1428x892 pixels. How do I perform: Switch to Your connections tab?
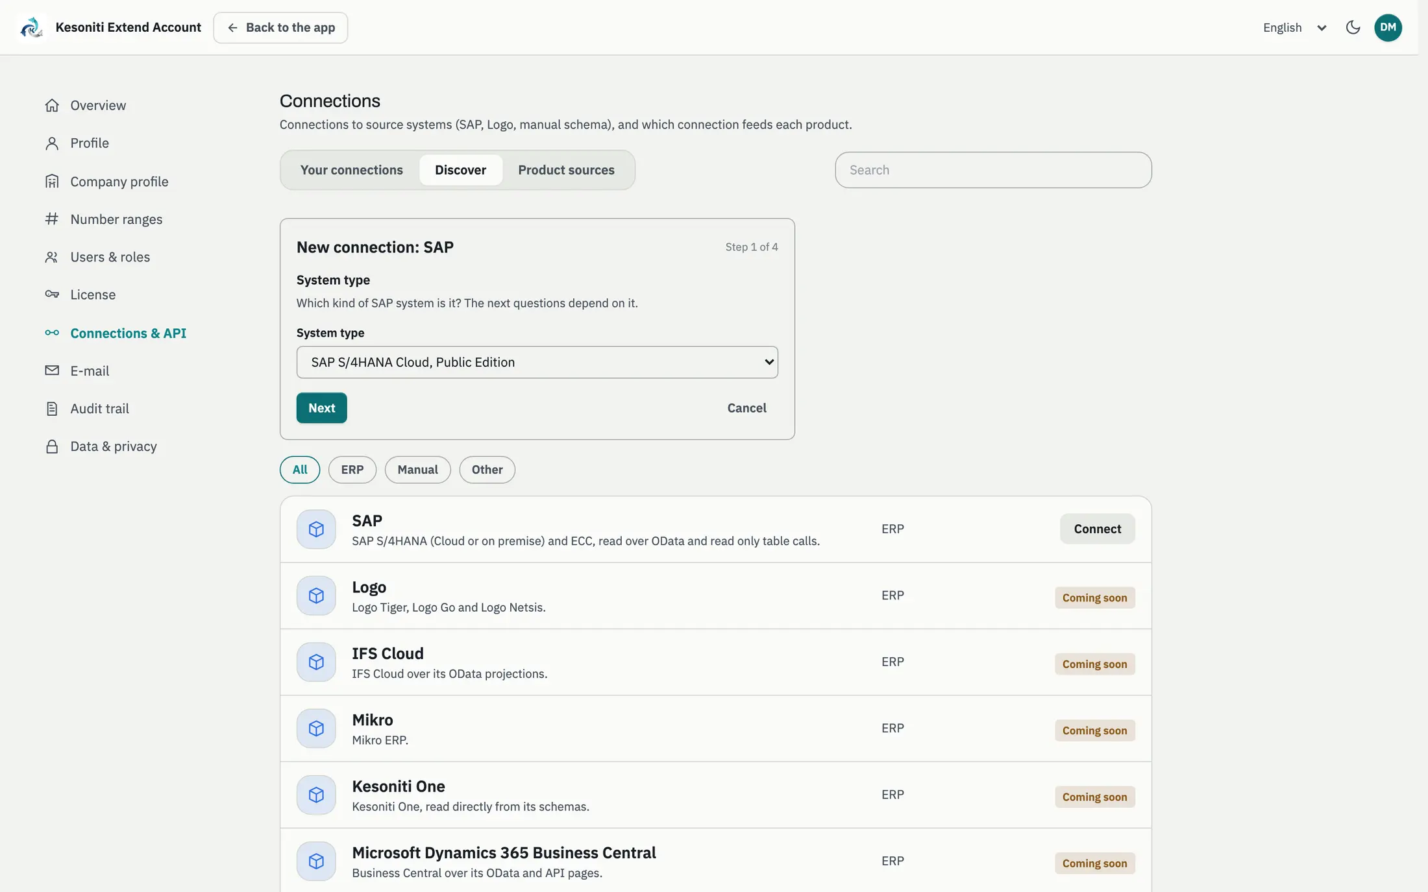(x=351, y=170)
